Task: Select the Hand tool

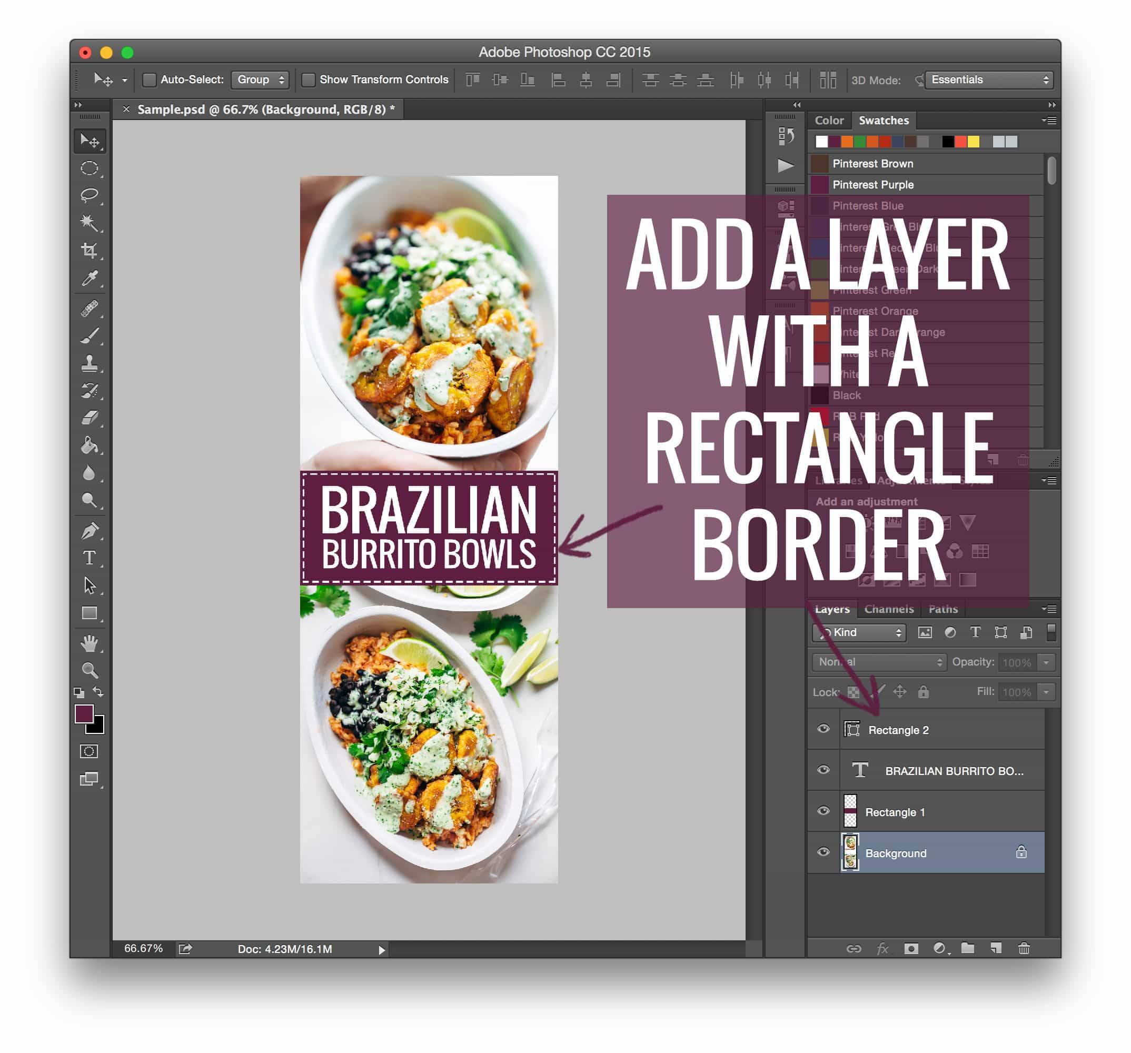Action: point(90,643)
